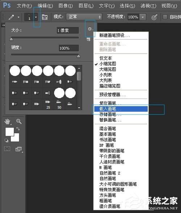
Task: Click the 大小 size slider handle
Action: [11, 39]
